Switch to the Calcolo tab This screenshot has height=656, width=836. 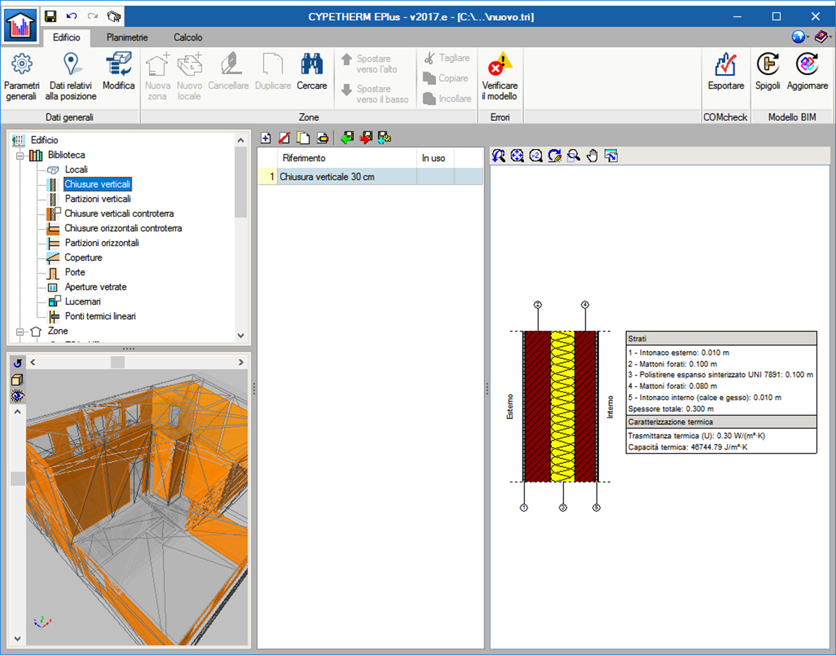point(187,37)
